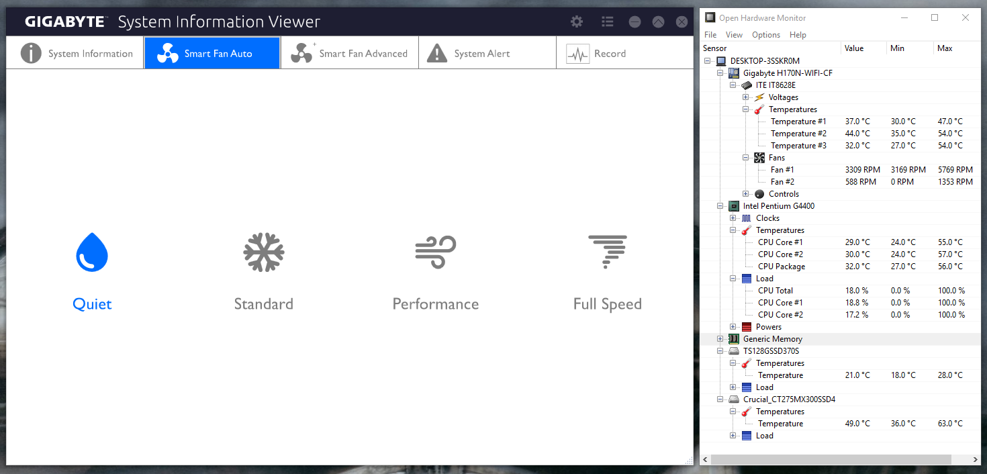Open the Help menu in Open Hardware Monitor
The width and height of the screenshot is (987, 474).
pos(798,35)
